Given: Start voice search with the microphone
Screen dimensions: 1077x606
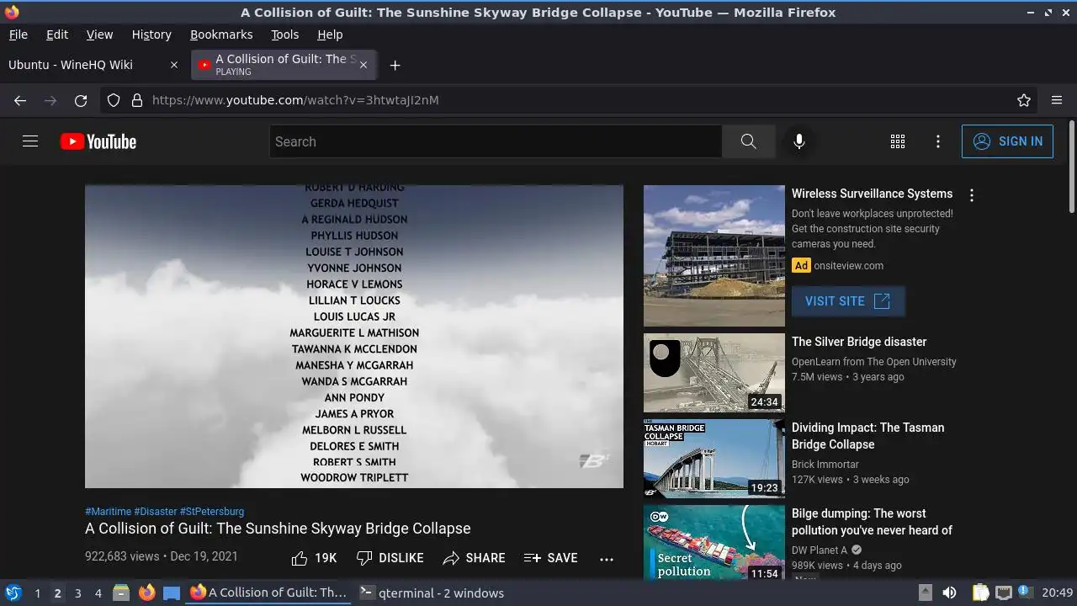Looking at the screenshot, I should pyautogui.click(x=799, y=141).
